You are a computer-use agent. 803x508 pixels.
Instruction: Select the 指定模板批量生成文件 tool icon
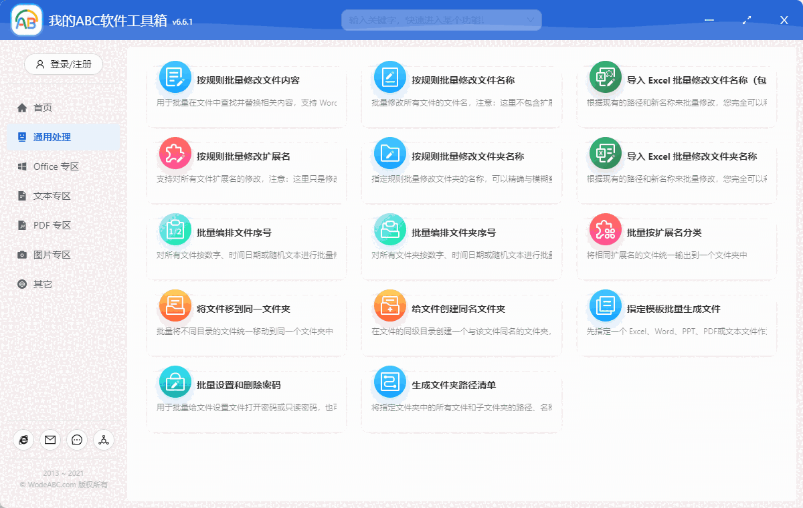605,305
